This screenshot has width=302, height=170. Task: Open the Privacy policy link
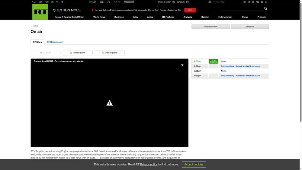(x=149, y=165)
